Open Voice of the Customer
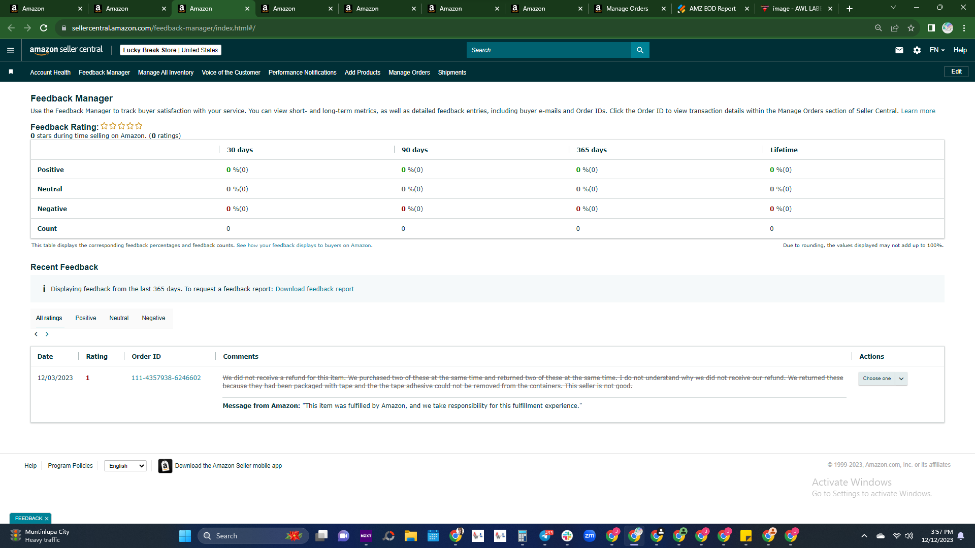Image resolution: width=975 pixels, height=548 pixels. 231,73
